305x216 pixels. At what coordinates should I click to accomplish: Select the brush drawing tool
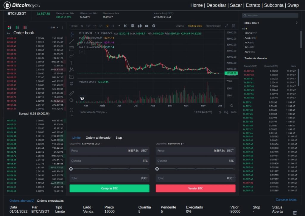pos(71,56)
